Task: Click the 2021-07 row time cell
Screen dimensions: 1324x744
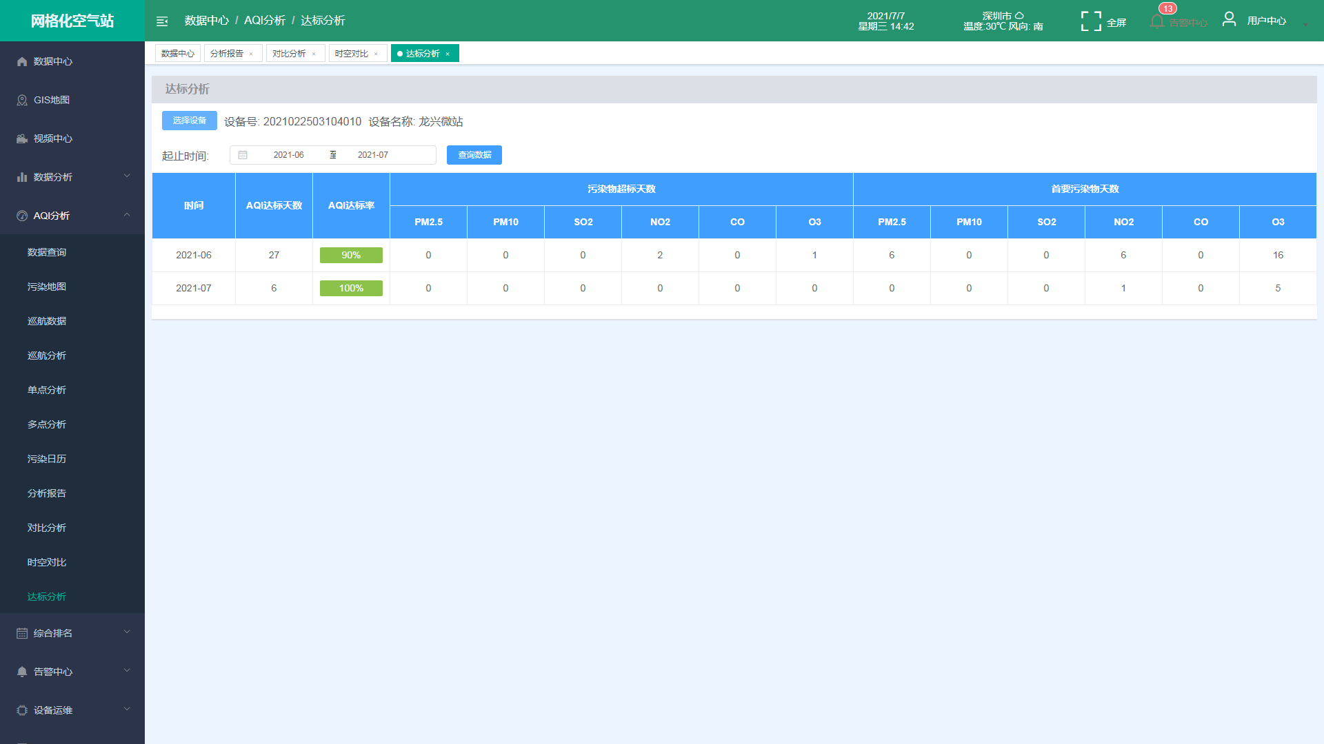Action: (194, 288)
